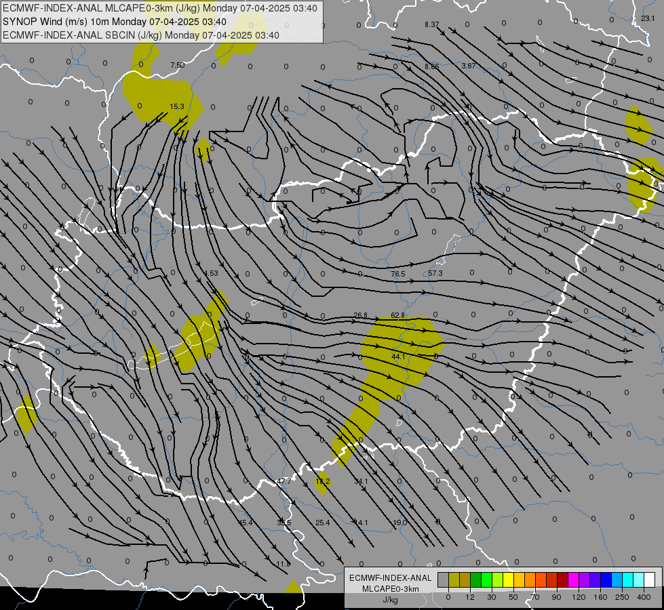Click the dark red swatch before magenta

[x=563, y=579]
